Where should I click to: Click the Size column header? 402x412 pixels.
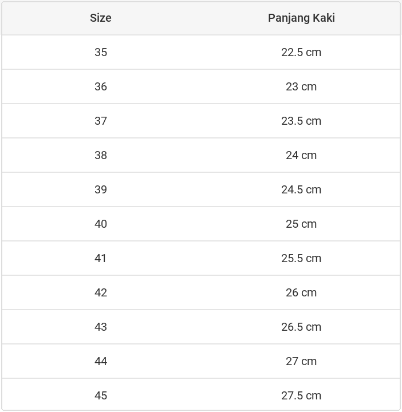tap(101, 18)
